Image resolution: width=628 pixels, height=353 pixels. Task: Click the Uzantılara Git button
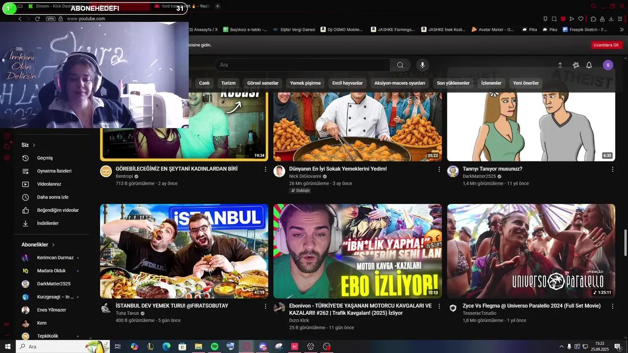pyautogui.click(x=606, y=45)
